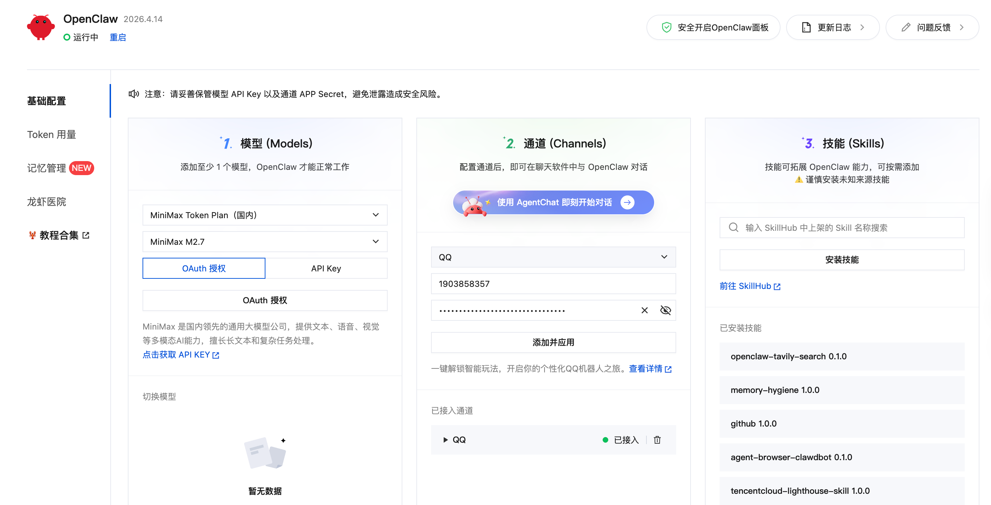Open the 更新日志 changelog button
Viewport: 991px width, 505px height.
point(833,27)
